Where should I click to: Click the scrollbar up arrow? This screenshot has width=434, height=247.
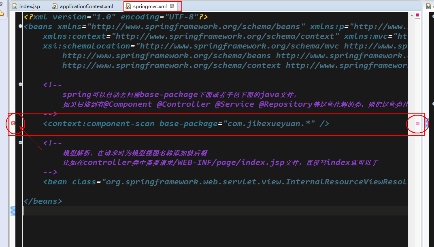click(x=412, y=15)
